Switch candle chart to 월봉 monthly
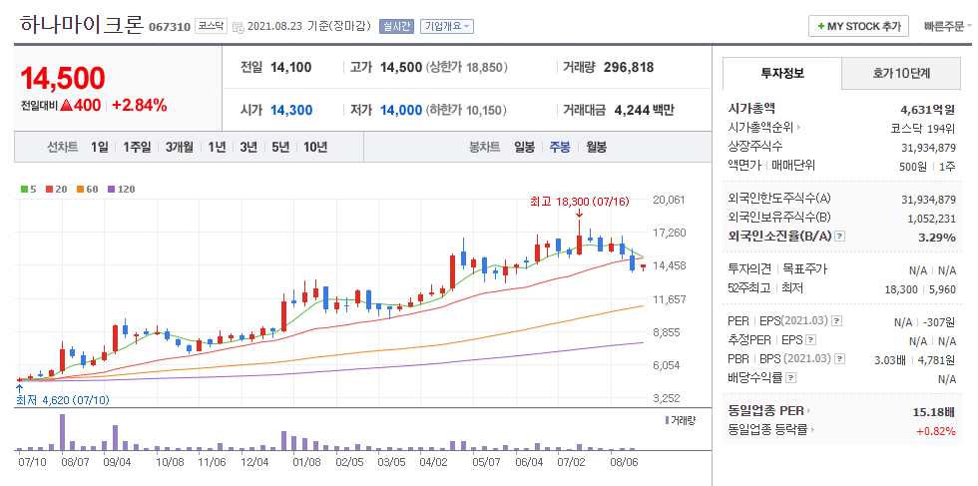 (x=597, y=148)
